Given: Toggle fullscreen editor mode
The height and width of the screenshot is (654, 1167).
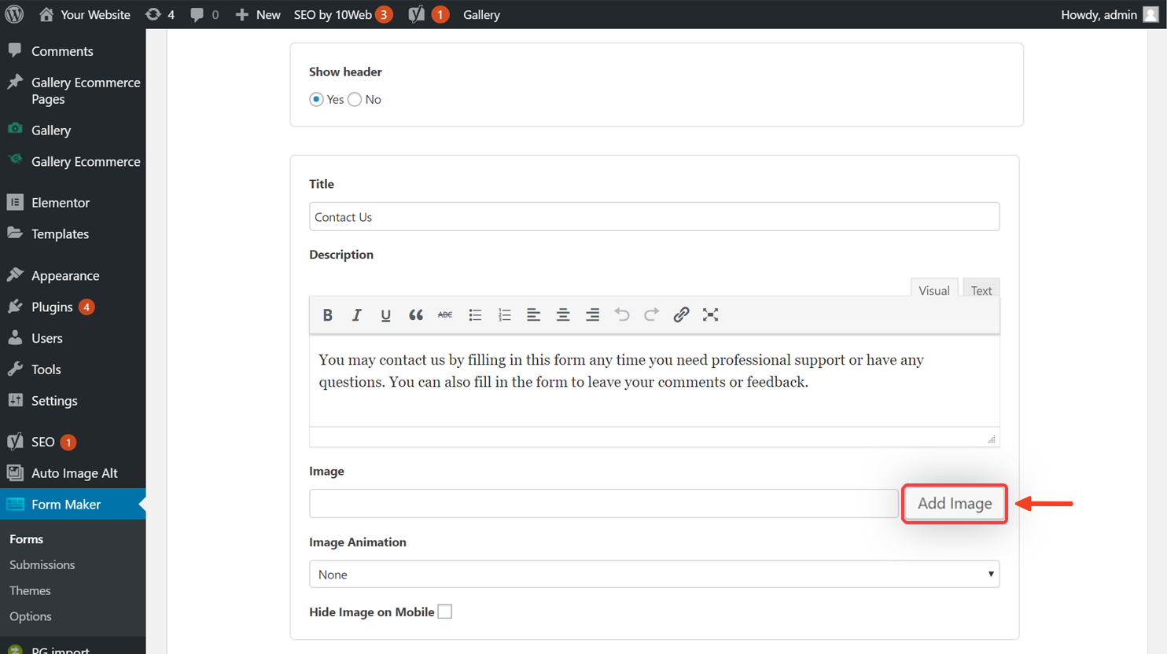Looking at the screenshot, I should click(x=710, y=314).
